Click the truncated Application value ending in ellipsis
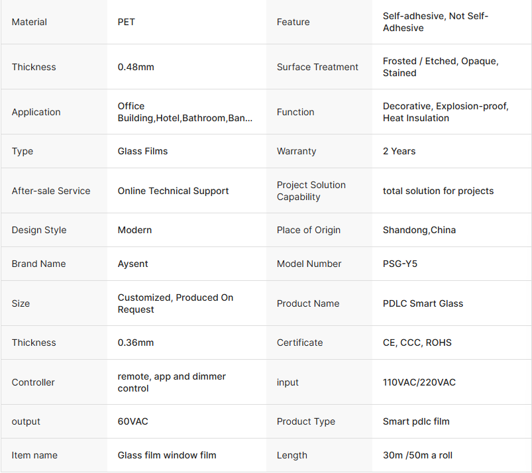 [185, 112]
